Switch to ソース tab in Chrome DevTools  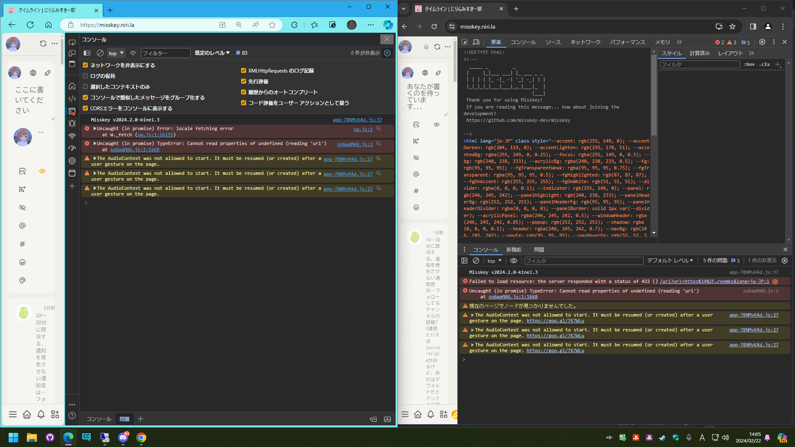[553, 42]
